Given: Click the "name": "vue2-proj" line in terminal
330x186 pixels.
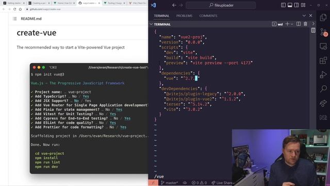Looking at the screenshot, I should click(x=183, y=37).
